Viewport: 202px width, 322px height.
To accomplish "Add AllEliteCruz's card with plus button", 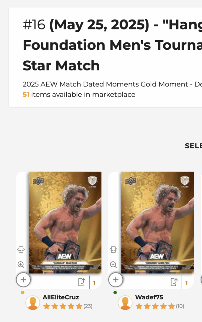I will click(x=23, y=280).
